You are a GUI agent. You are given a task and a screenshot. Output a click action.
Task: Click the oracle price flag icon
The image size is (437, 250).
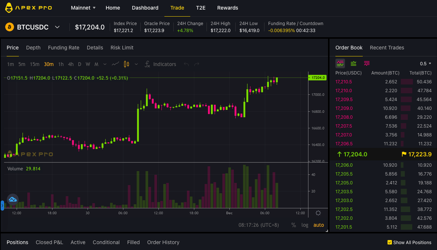click(404, 154)
